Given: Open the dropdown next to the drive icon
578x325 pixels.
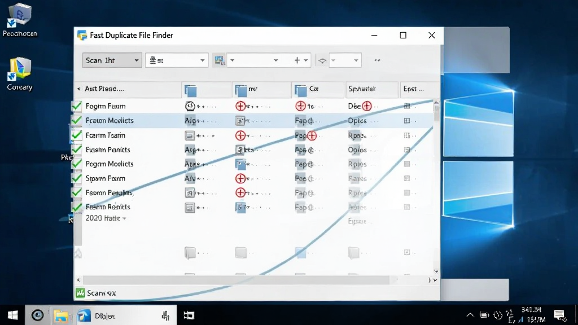Looking at the screenshot, I should tap(232, 60).
